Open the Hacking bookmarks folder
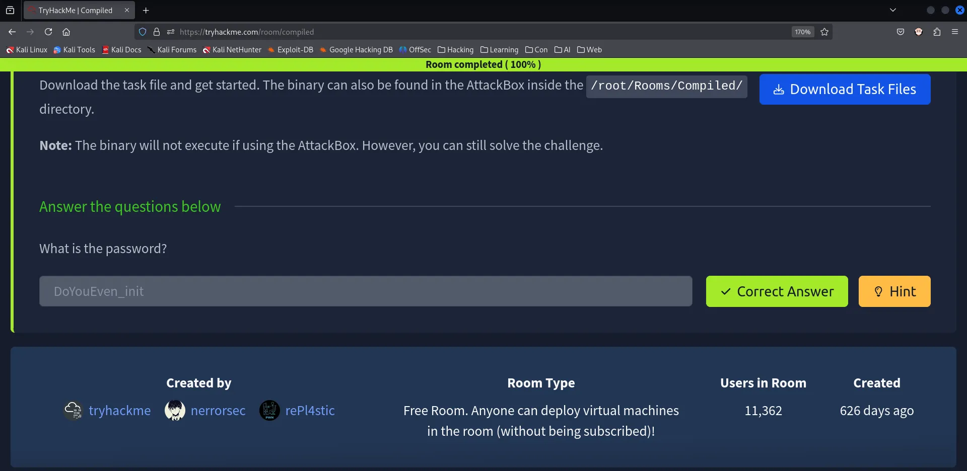 point(456,50)
